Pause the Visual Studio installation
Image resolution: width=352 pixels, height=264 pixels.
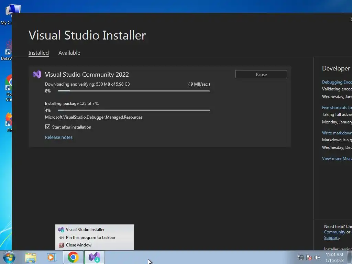coord(261,74)
